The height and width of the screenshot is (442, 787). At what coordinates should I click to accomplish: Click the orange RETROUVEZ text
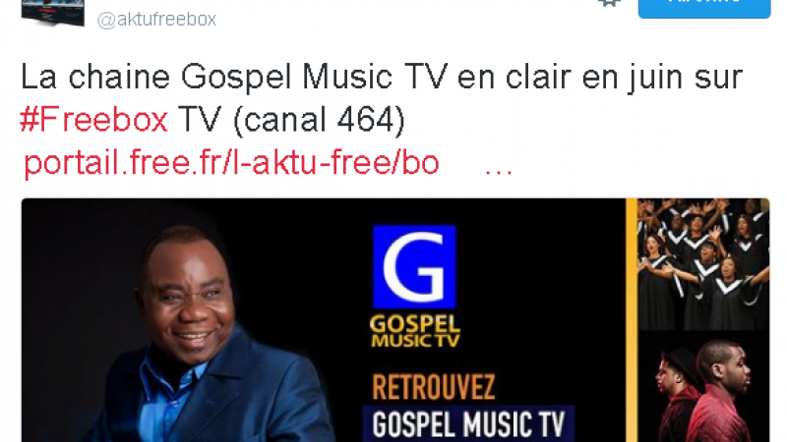[x=434, y=387]
